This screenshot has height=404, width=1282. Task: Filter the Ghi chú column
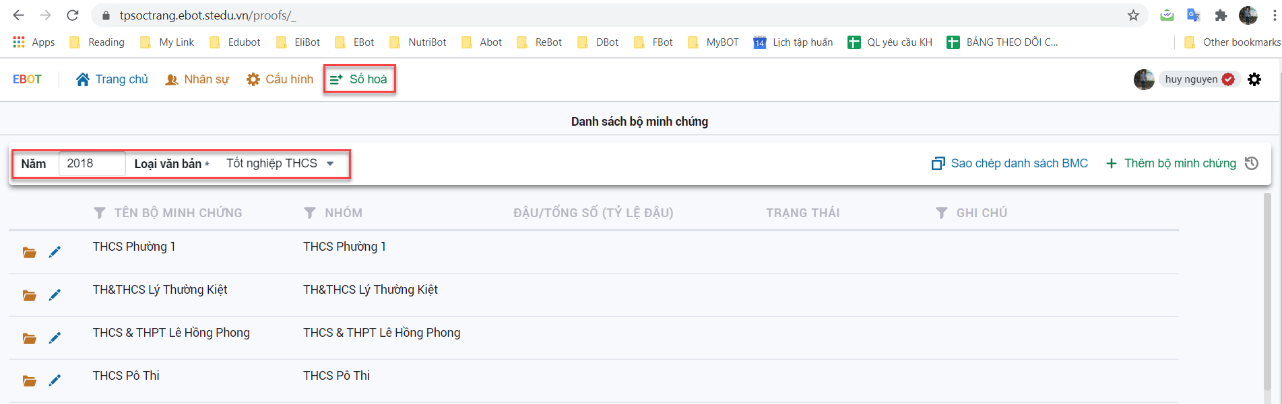click(942, 213)
